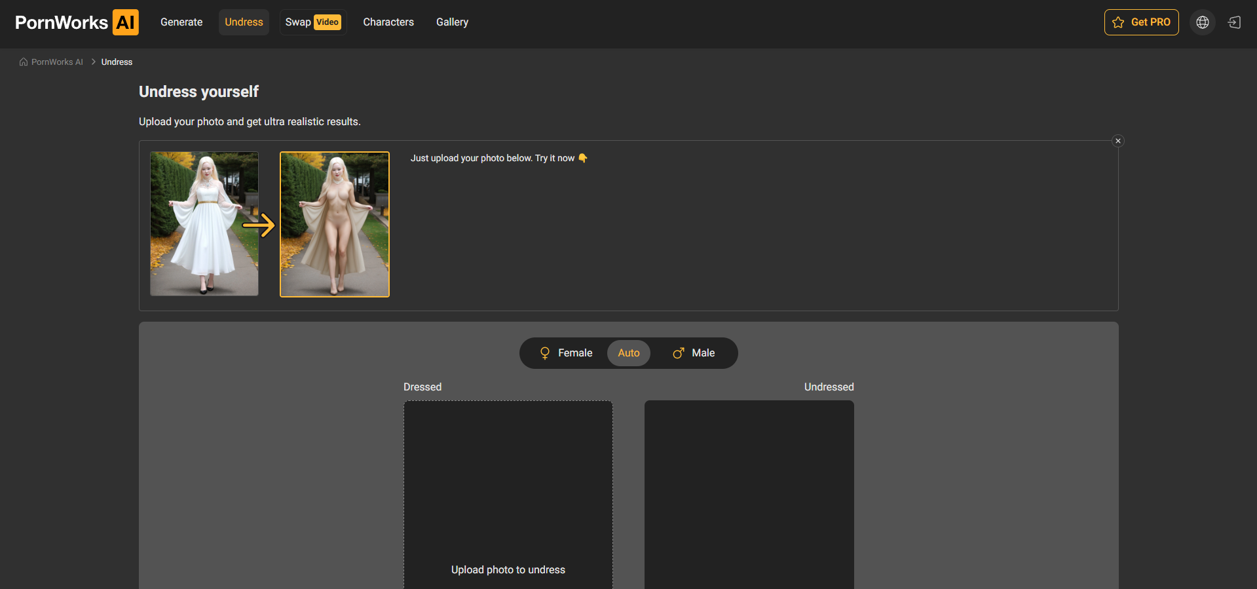Select the Female option
Image resolution: width=1257 pixels, height=589 pixels.
pos(565,353)
